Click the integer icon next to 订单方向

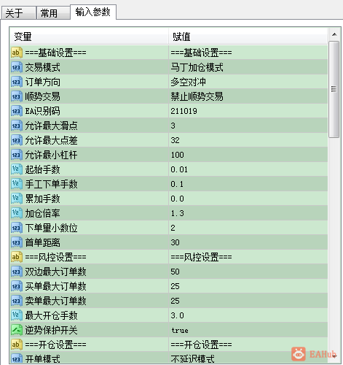click(x=17, y=82)
